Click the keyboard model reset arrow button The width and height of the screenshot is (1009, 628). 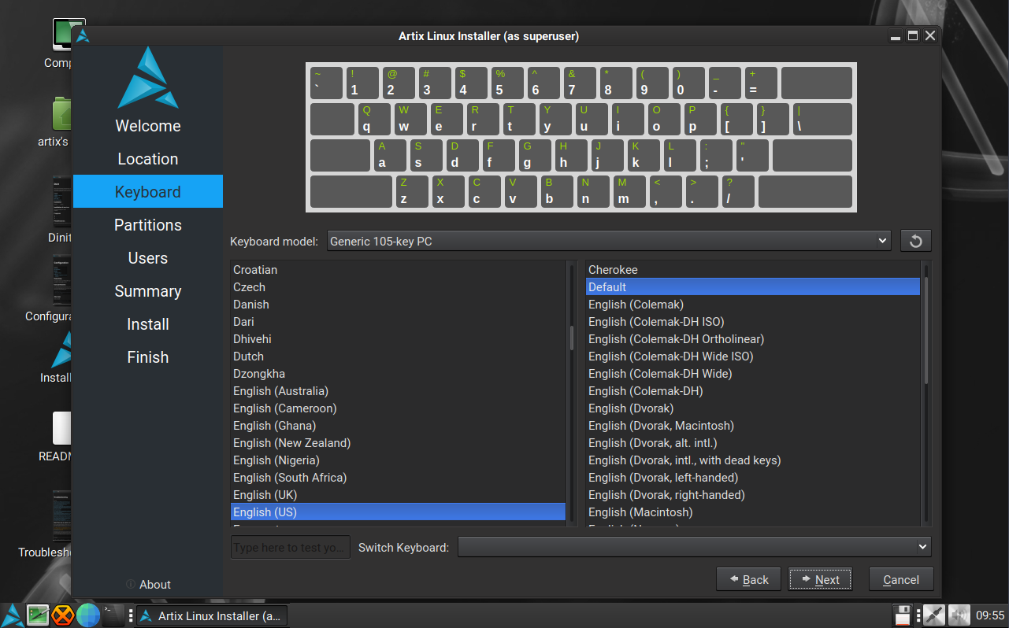pyautogui.click(x=915, y=241)
